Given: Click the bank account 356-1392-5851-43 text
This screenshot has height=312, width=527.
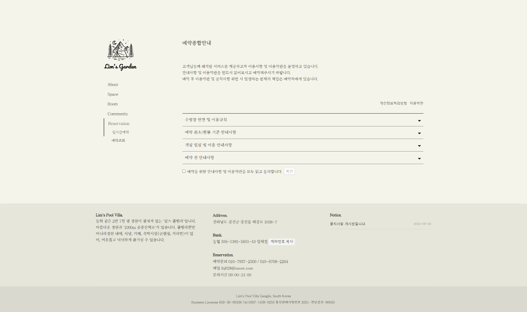Looking at the screenshot, I should (x=238, y=241).
